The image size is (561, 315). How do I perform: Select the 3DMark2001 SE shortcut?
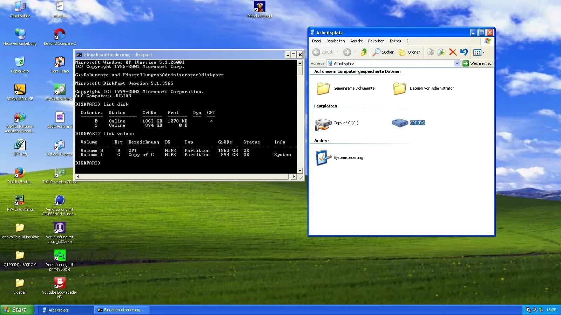(20, 92)
